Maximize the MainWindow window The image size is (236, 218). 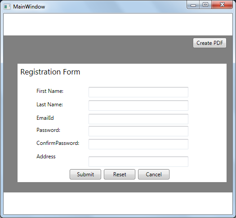click(205, 5)
